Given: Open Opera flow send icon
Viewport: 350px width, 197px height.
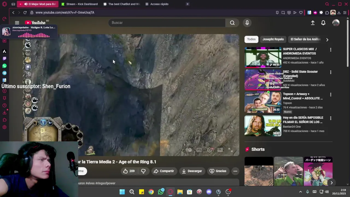Looking at the screenshot, I should click(295, 13).
